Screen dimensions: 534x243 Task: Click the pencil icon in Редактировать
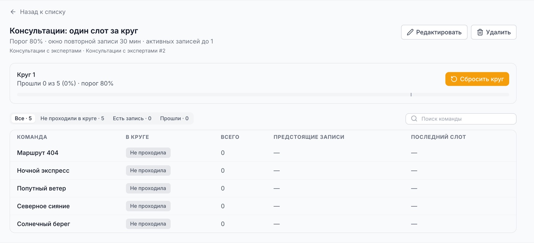[x=410, y=32]
